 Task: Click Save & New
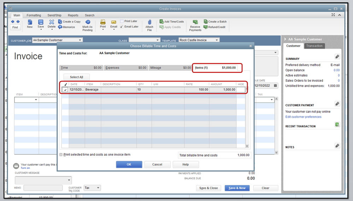coord(237,188)
